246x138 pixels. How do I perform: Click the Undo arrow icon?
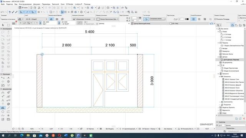2,12
